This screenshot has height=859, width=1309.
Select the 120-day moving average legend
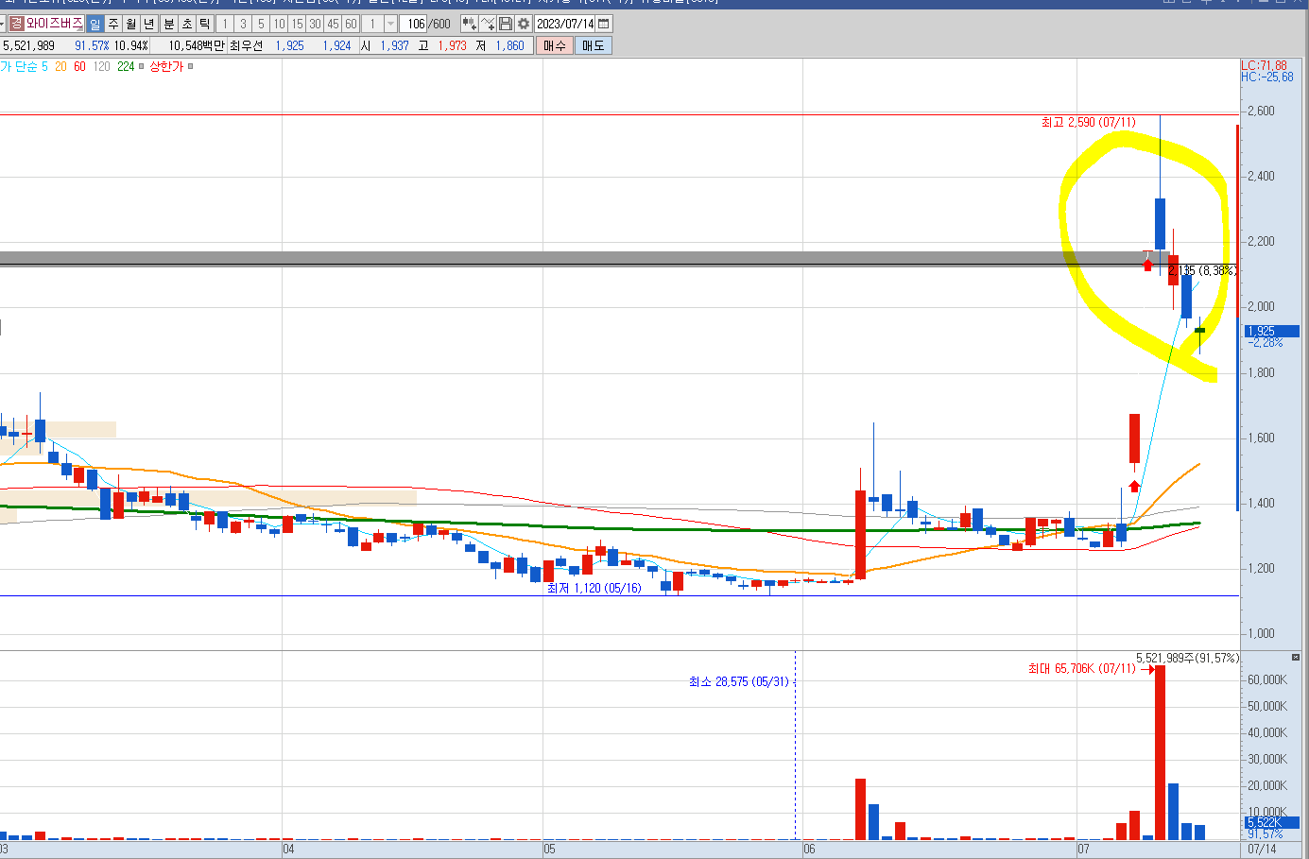point(101,66)
